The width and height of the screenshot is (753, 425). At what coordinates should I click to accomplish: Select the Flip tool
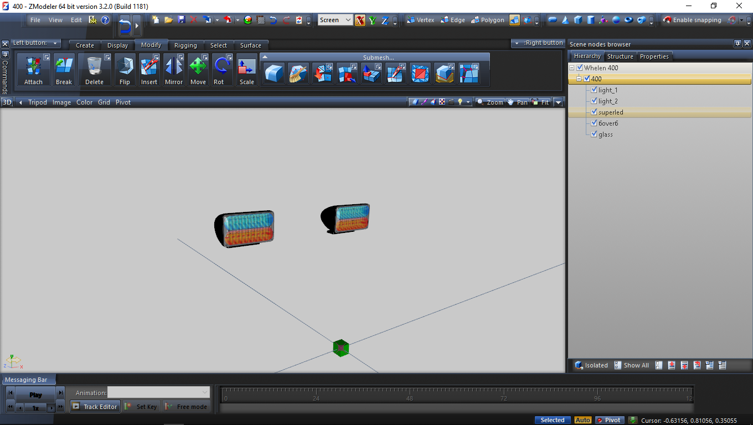[x=125, y=66]
